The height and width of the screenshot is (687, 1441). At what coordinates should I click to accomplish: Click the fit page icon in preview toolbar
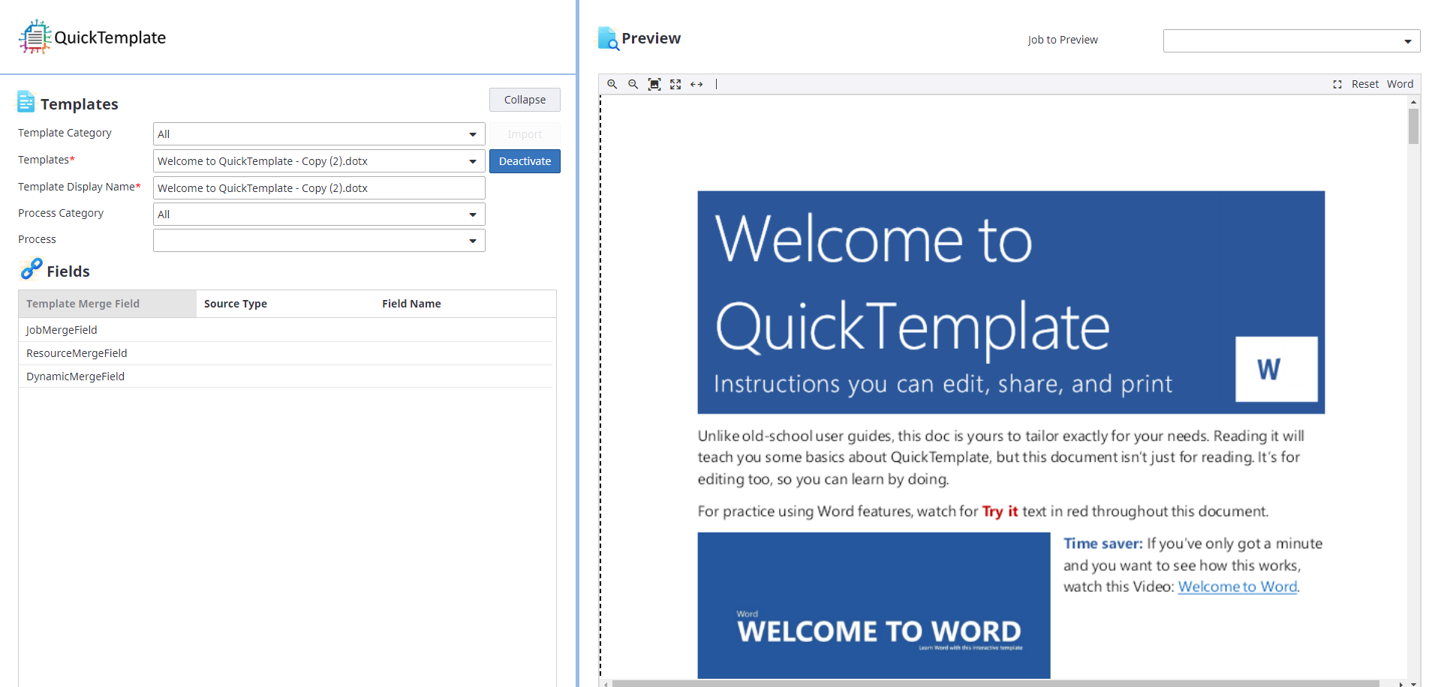point(654,84)
